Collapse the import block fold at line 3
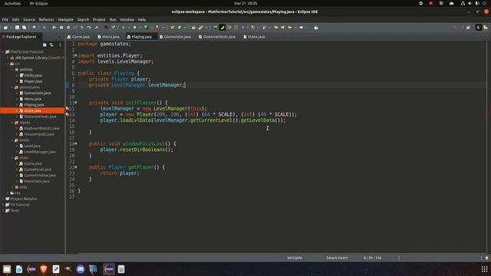This screenshot has width=491, height=276. point(76,55)
